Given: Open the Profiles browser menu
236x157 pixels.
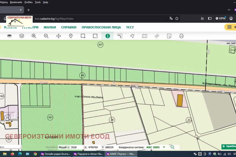Looking at the screenshot, I should click(28, 2).
